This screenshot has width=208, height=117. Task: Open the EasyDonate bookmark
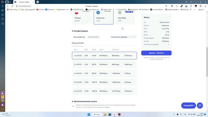pyautogui.click(x=62, y=9)
